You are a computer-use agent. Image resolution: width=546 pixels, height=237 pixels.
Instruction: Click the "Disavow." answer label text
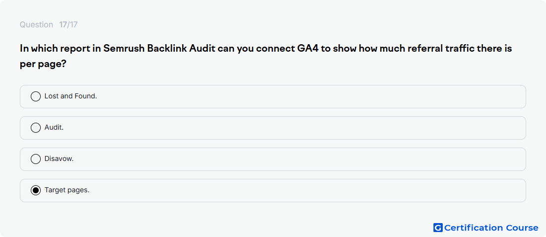[x=59, y=159]
